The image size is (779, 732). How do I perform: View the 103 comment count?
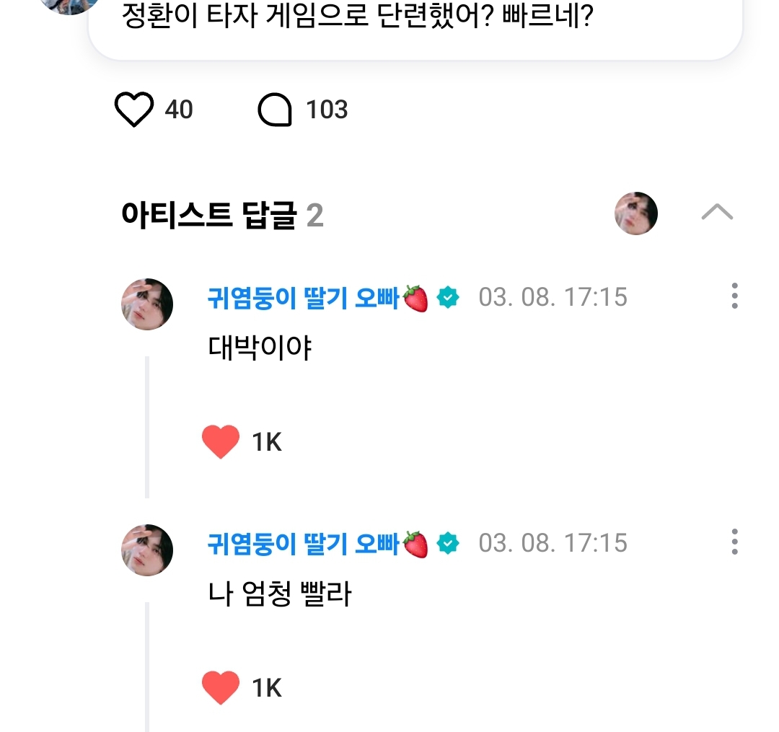[x=327, y=110]
